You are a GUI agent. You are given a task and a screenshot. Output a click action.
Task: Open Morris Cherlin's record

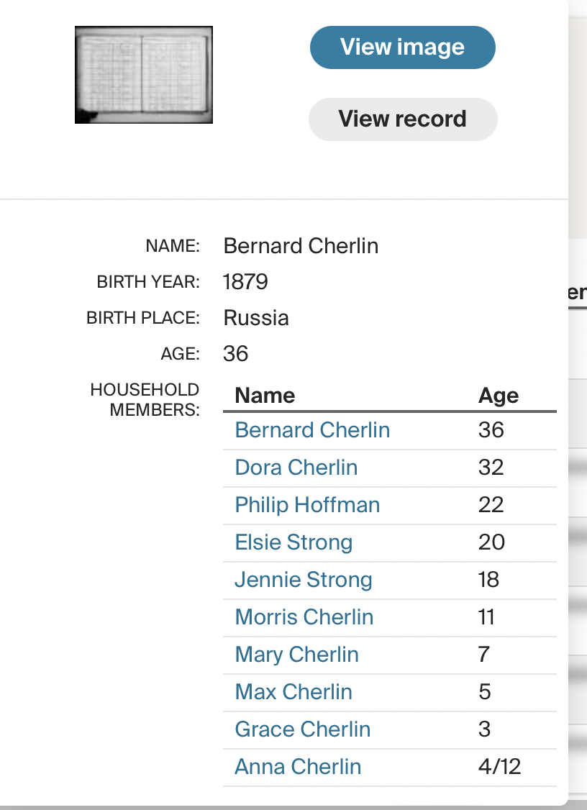point(304,616)
